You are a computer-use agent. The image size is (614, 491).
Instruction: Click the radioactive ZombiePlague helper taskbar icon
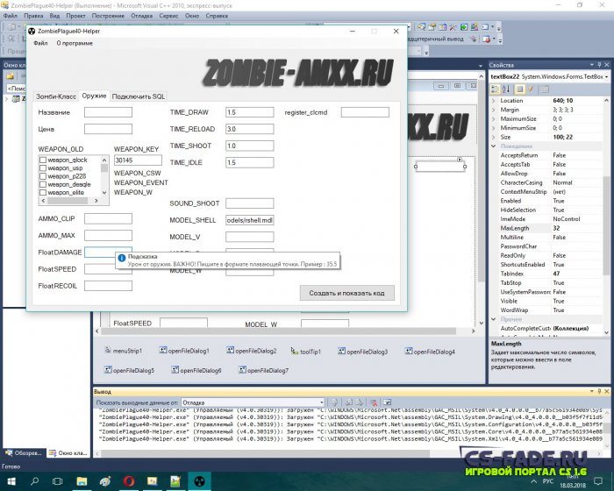pyautogui.click(x=199, y=481)
